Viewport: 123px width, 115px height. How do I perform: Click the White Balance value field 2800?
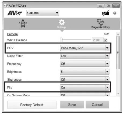coord(98,40)
